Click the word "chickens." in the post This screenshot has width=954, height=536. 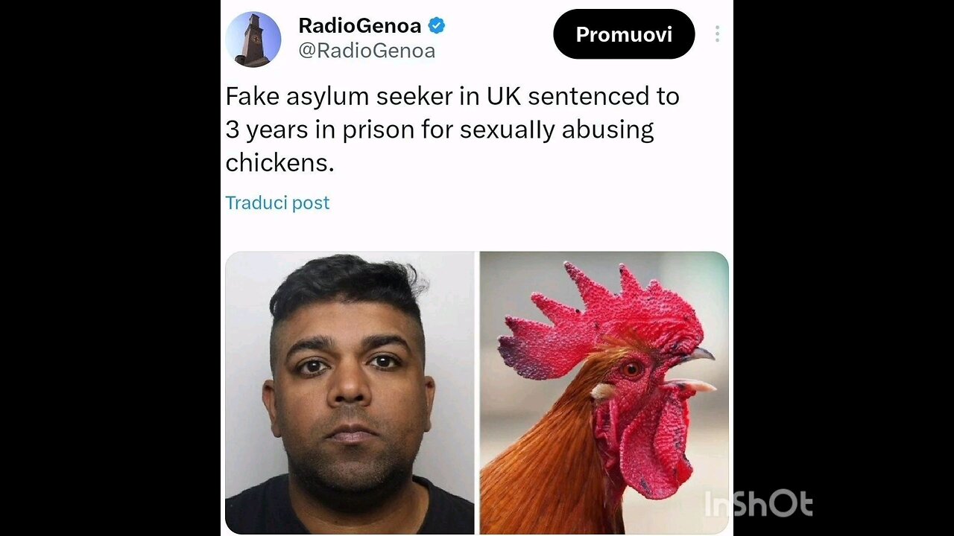pyautogui.click(x=279, y=162)
